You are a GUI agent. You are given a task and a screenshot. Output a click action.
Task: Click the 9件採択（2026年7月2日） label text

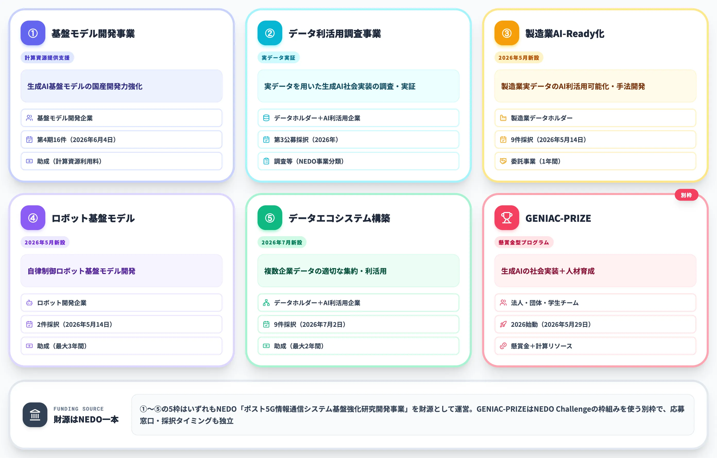pyautogui.click(x=310, y=324)
